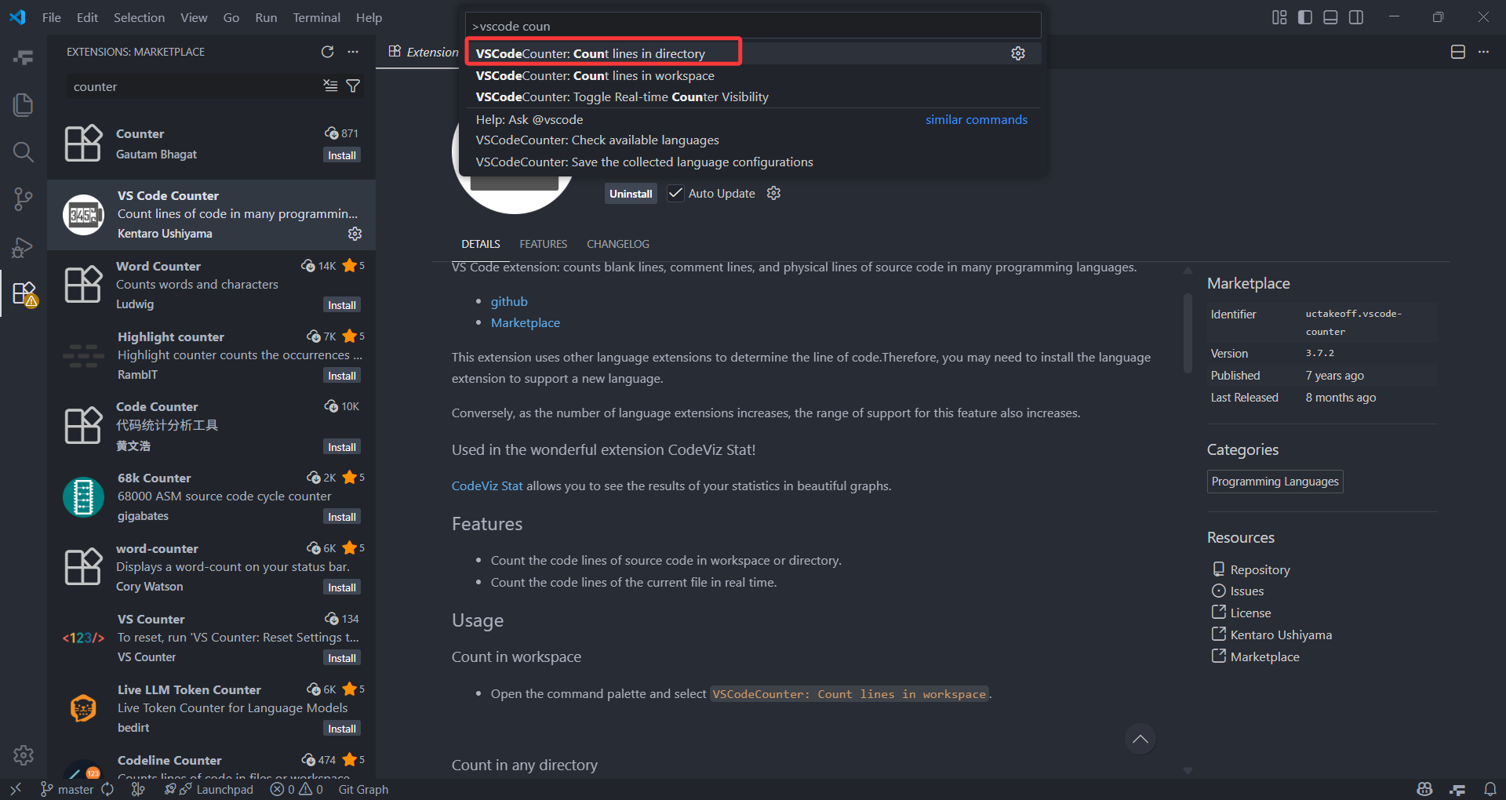Screen dimensions: 1506x800
Task: Choose Help: Ask @vscode entry
Action: 753,119
